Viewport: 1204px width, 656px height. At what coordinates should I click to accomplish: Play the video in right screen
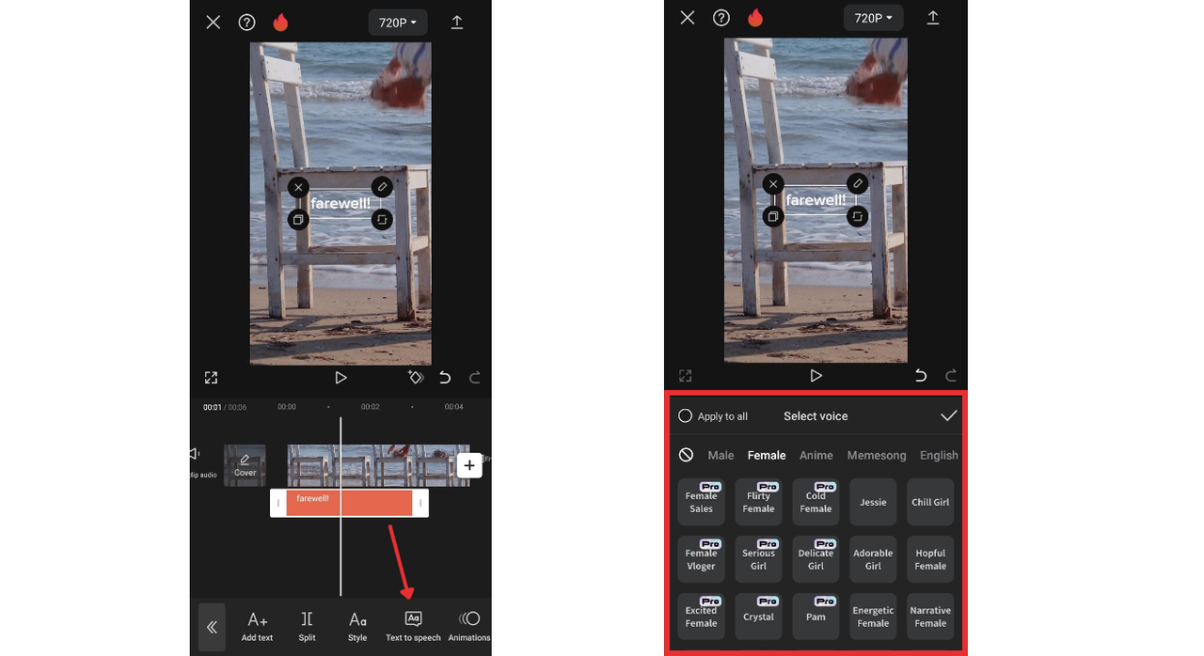(x=816, y=376)
